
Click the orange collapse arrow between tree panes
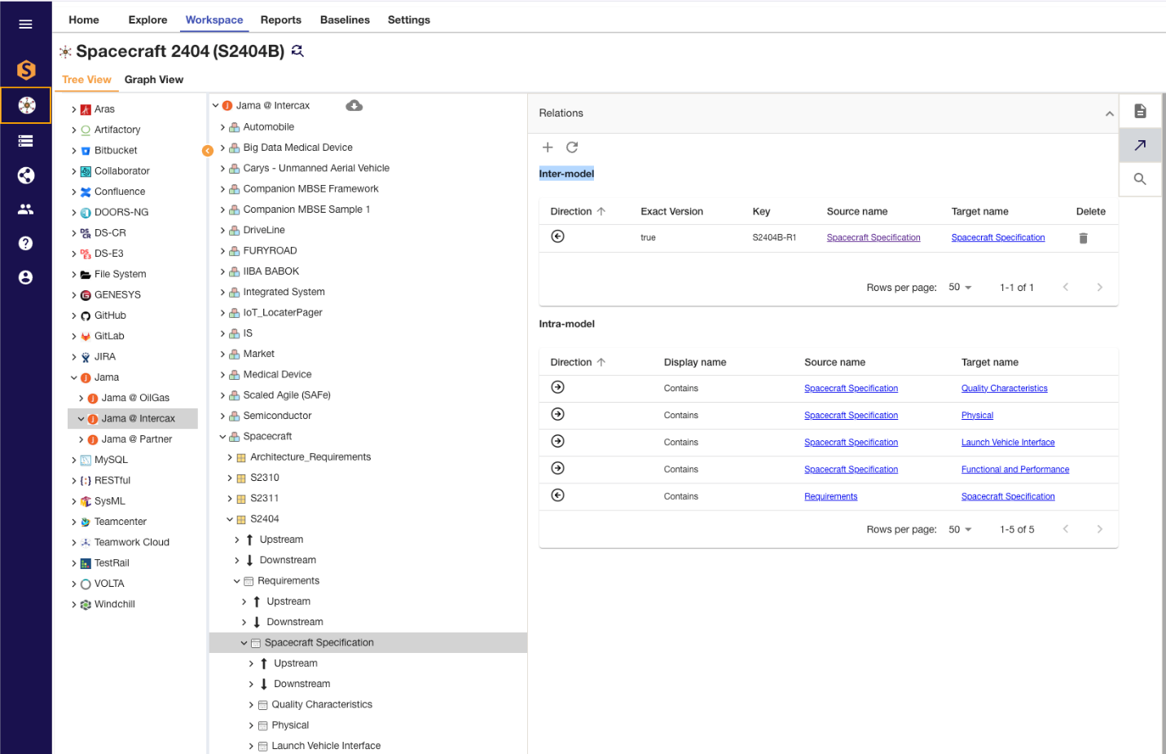pyautogui.click(x=208, y=151)
